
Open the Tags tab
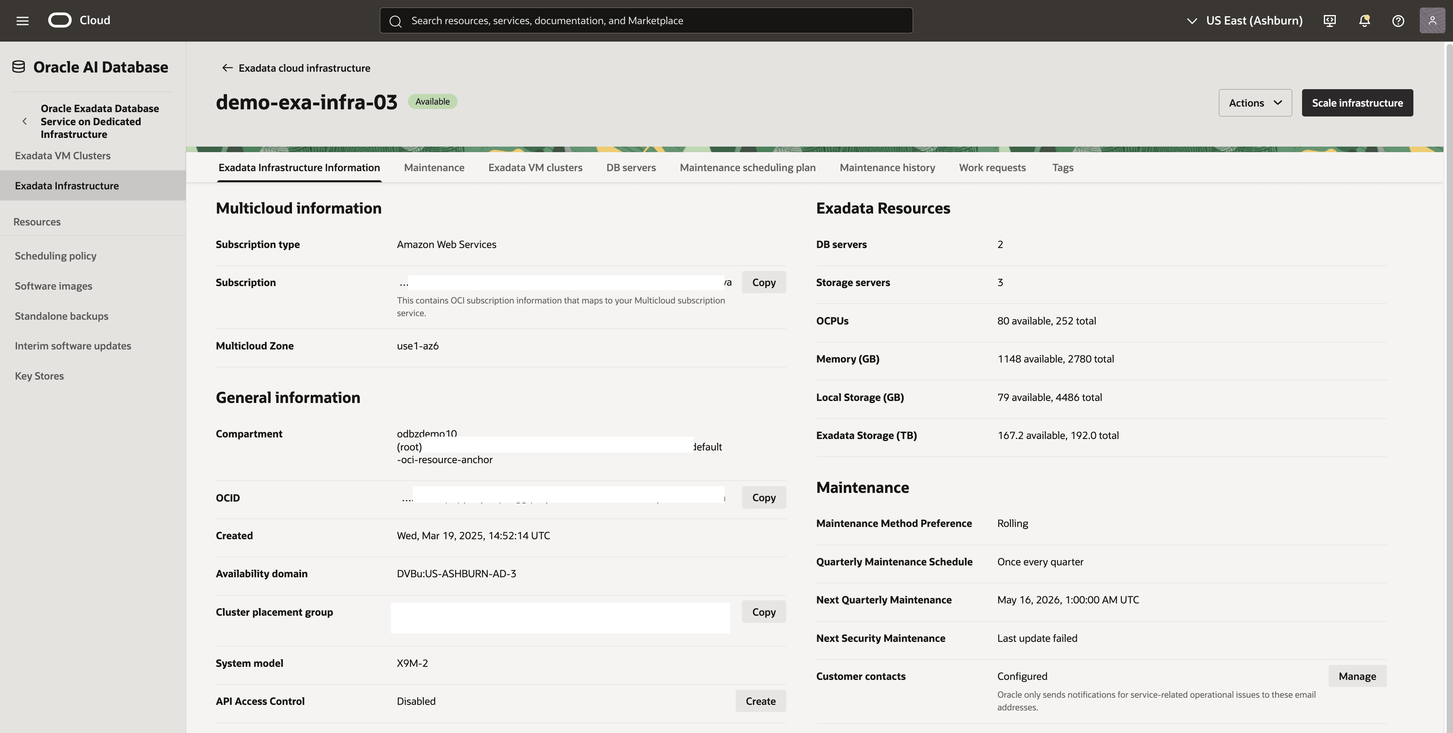[x=1063, y=168]
